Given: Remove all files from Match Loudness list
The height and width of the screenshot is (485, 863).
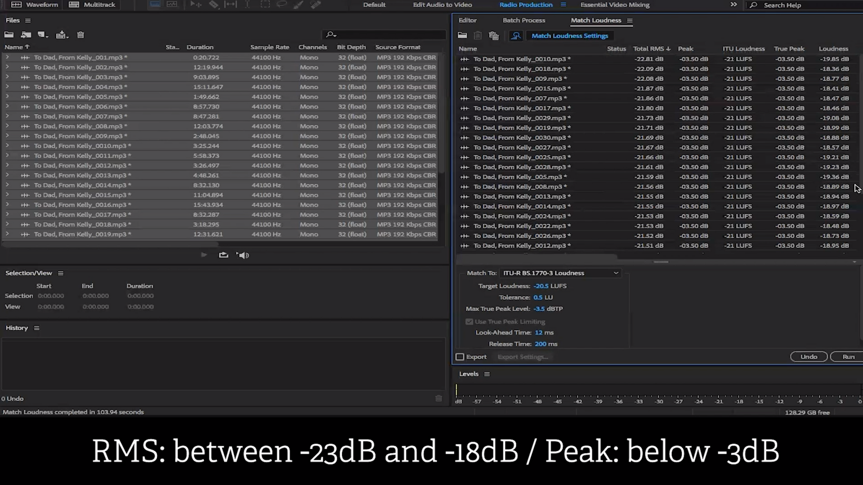Looking at the screenshot, I should (494, 36).
